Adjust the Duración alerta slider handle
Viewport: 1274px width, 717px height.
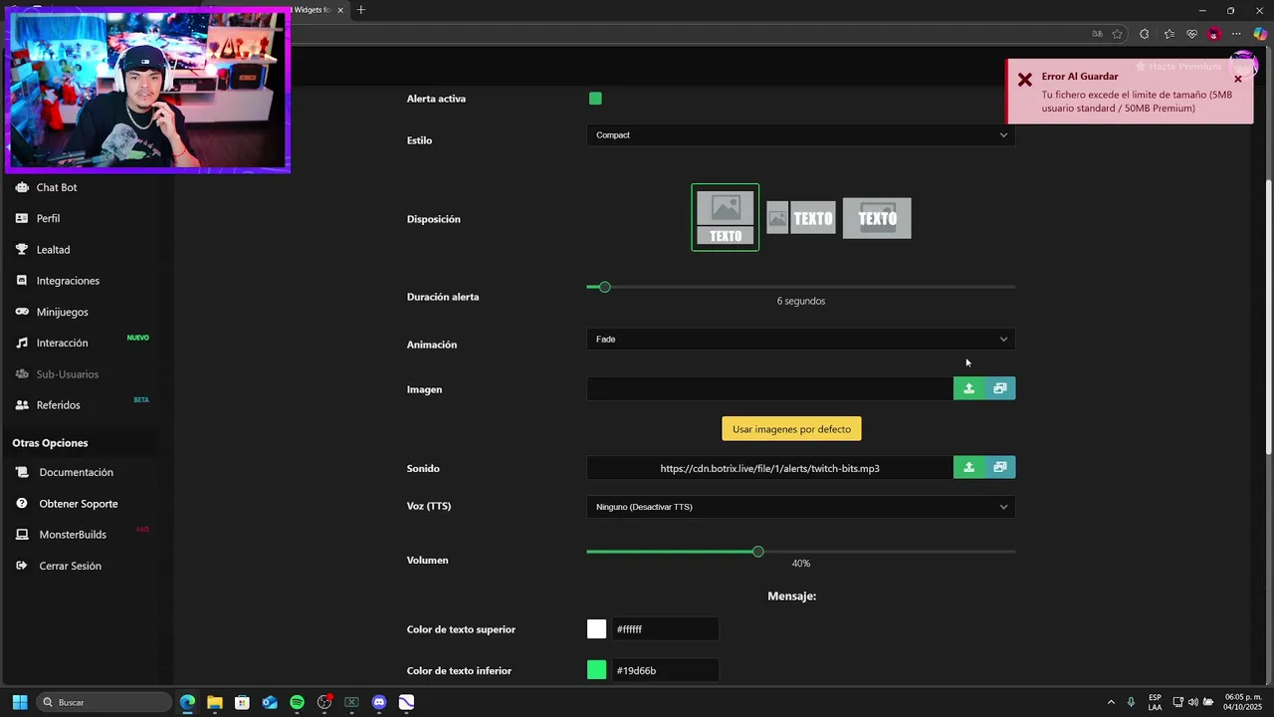pos(604,287)
